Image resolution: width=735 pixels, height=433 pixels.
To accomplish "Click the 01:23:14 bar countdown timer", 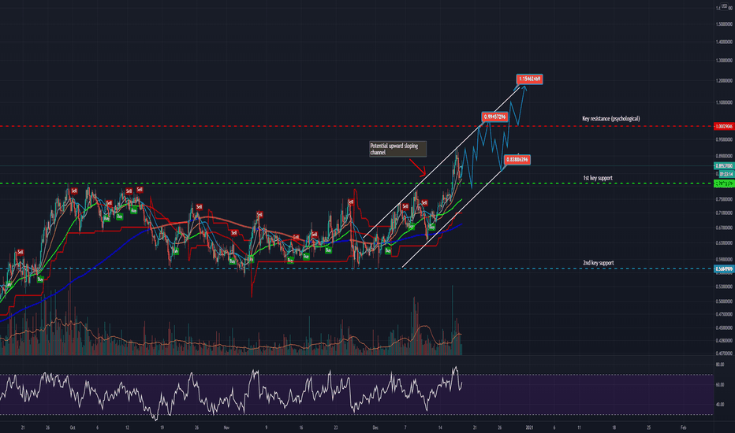I will 726,174.
